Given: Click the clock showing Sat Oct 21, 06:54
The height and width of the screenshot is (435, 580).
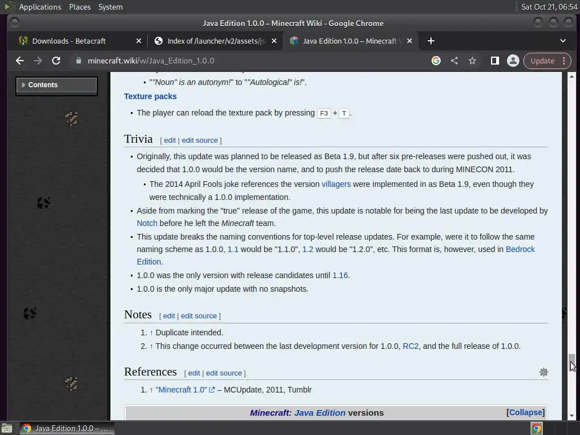Looking at the screenshot, I should 549,7.
